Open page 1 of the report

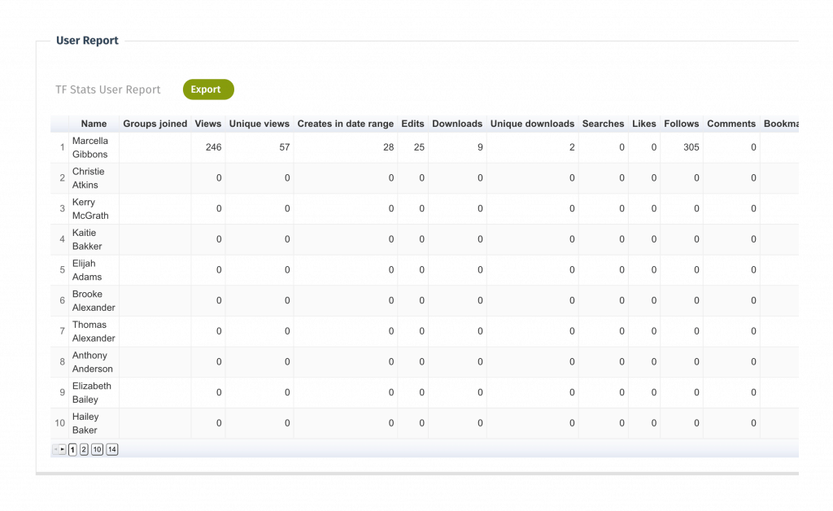pos(72,449)
